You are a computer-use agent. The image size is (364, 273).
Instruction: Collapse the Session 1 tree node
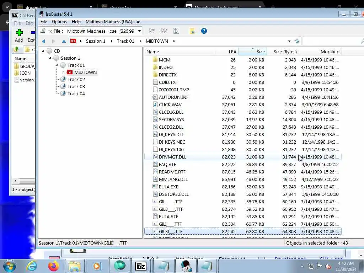50,58
